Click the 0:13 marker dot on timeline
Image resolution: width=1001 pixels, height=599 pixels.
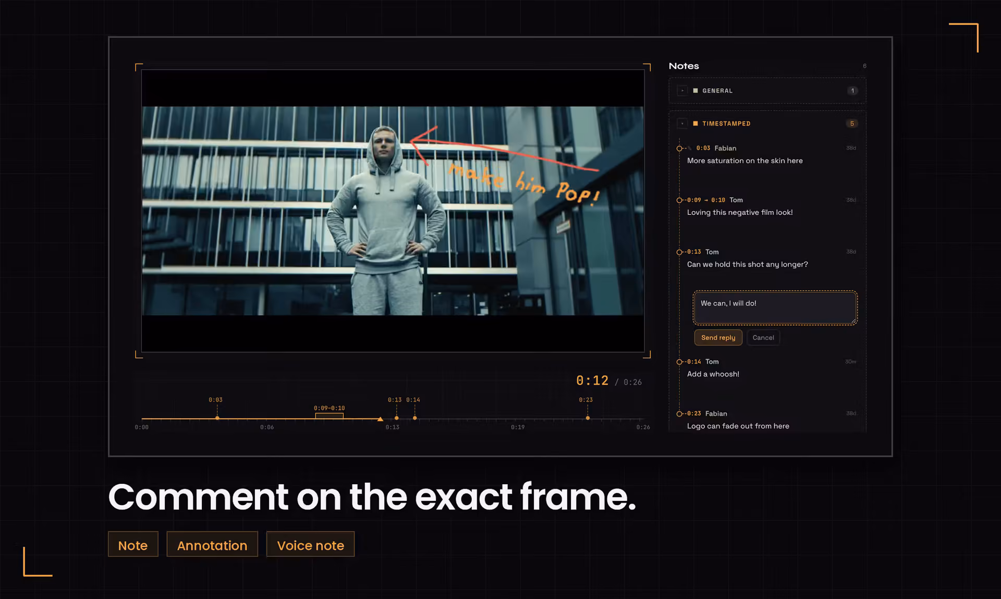click(x=396, y=418)
